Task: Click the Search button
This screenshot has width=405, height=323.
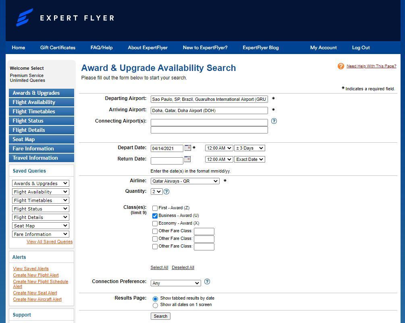Action: pos(160,316)
